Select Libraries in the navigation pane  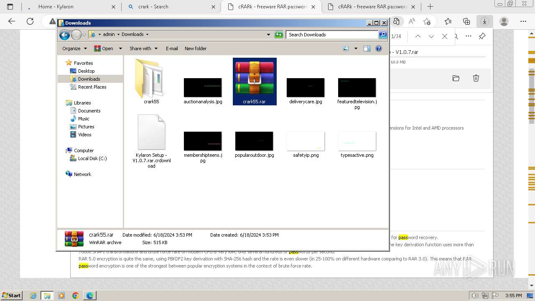82,103
